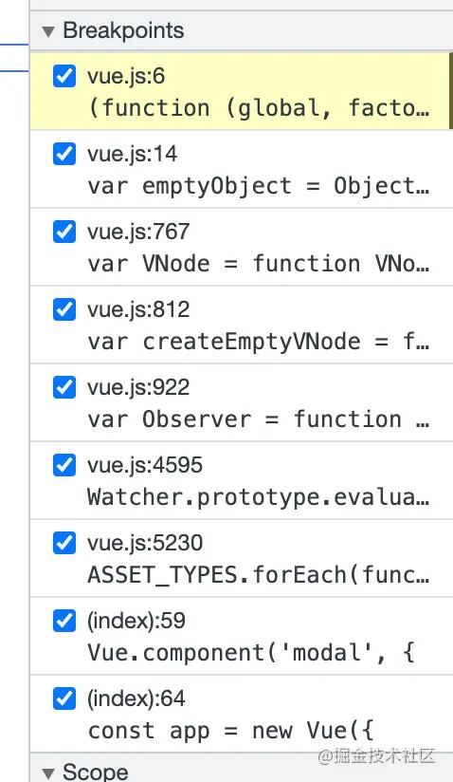Uncheck the vue.js:6 breakpoint checkbox
453x782 pixels.
[64, 76]
